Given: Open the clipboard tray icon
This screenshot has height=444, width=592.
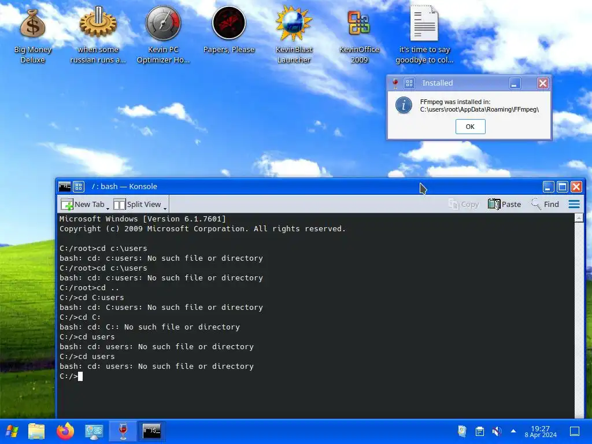Looking at the screenshot, I should tap(479, 431).
